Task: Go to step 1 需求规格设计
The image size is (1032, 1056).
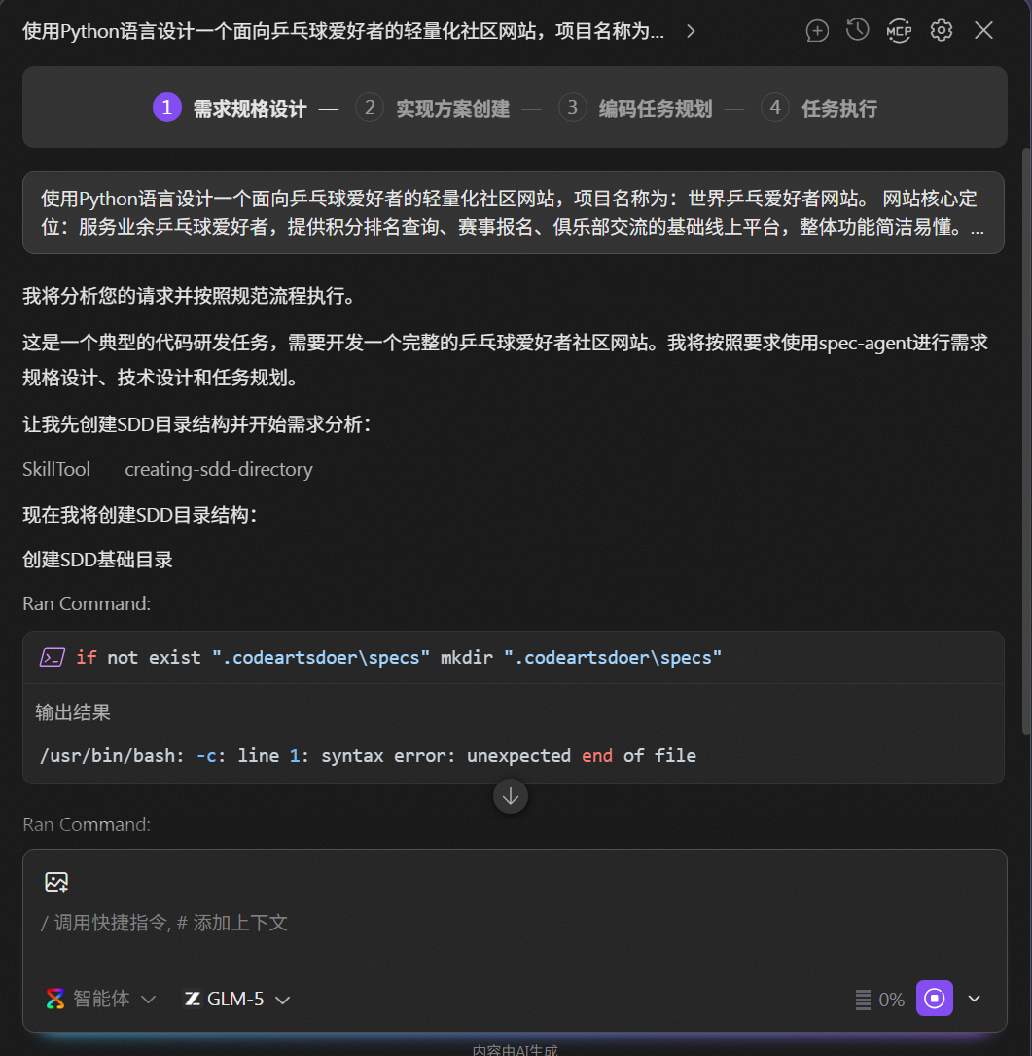Action: point(230,108)
